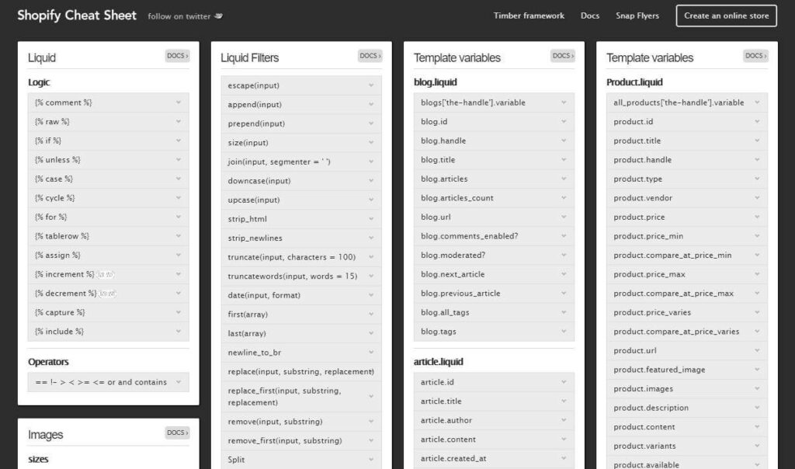Expand the blog.all_tags row chevron
This screenshot has width=795, height=469.
(x=564, y=312)
